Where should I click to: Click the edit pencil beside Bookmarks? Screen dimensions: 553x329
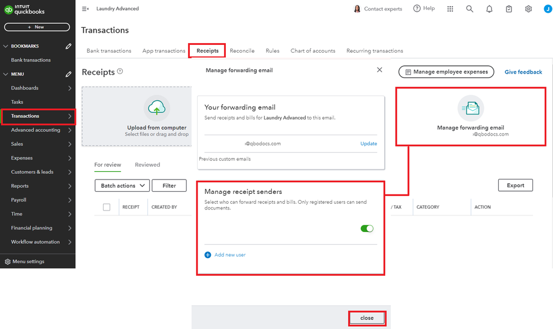69,47
